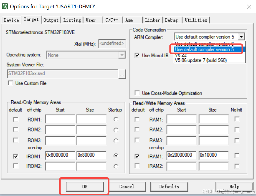Viewport: 256px width, 196px height.
Task: Uncheck the IROM1 default checkbox
Action: [x=16, y=156]
